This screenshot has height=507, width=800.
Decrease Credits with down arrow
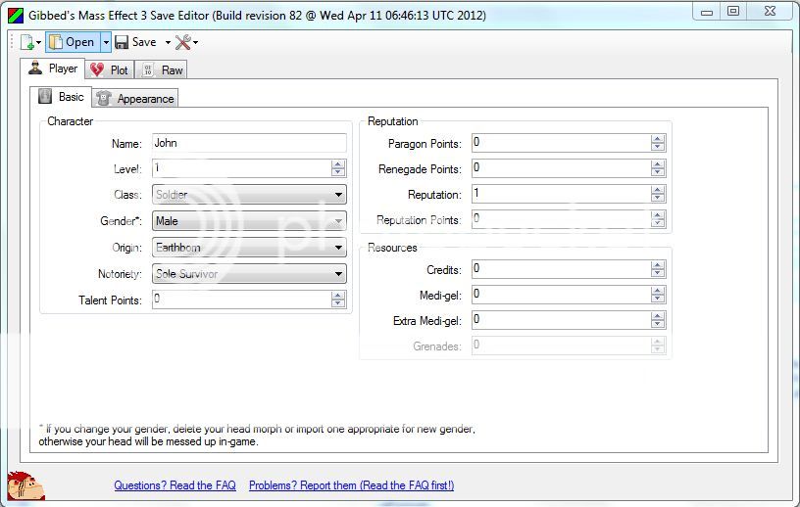[x=658, y=274]
